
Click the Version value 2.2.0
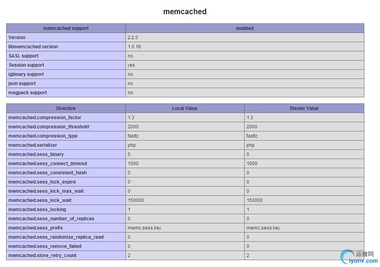click(x=133, y=38)
